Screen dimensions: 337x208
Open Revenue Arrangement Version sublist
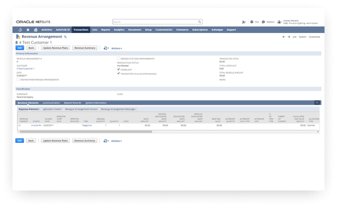(81, 109)
